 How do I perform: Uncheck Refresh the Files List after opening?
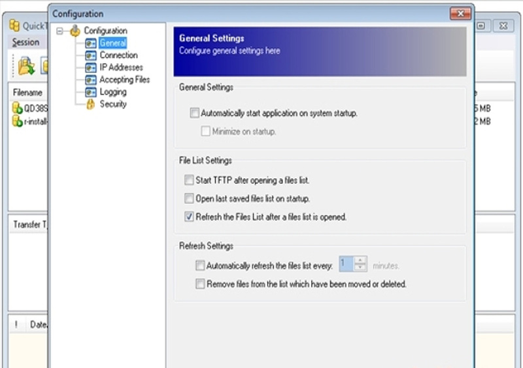coord(189,217)
